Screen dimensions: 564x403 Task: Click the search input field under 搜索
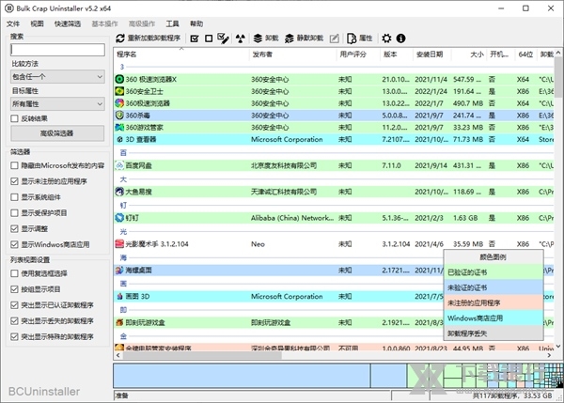coord(56,50)
